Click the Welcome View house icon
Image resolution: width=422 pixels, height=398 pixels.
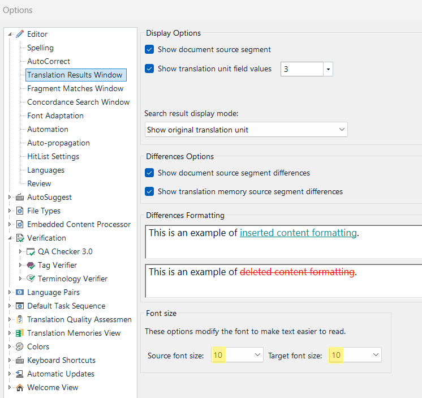click(x=20, y=387)
